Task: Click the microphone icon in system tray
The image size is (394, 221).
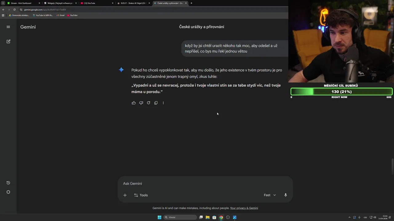Action: click(x=359, y=217)
